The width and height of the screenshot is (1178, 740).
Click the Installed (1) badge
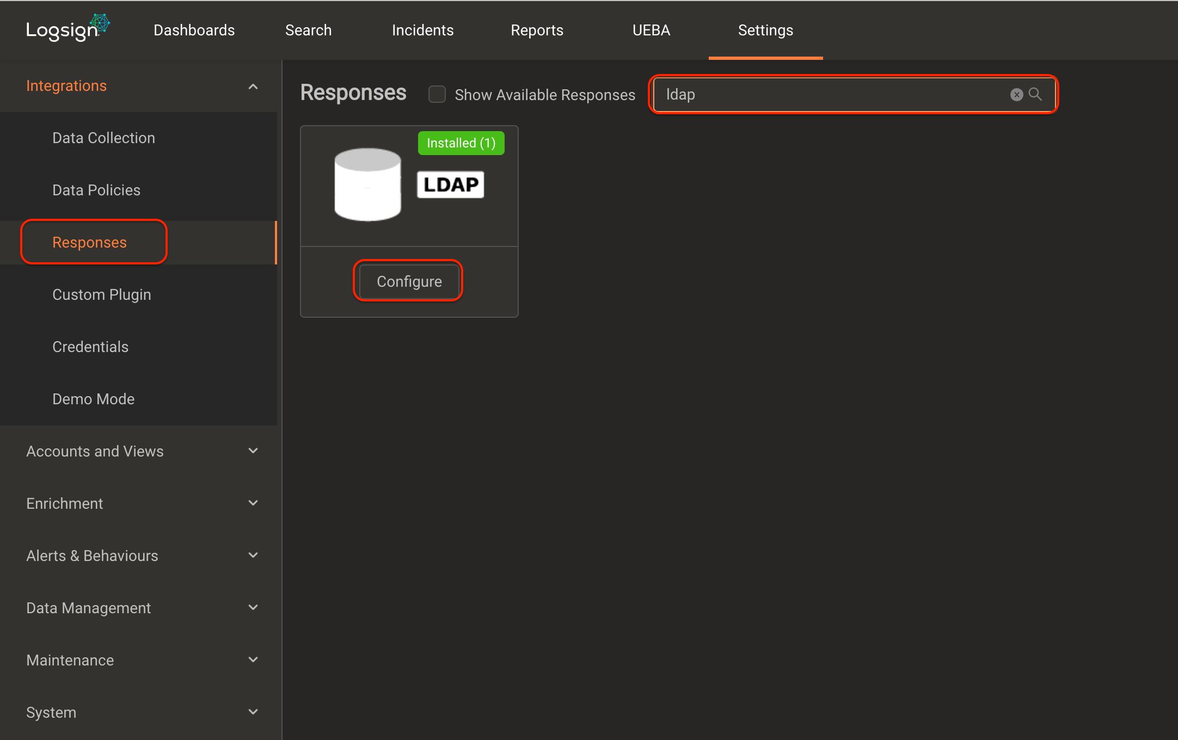461,143
